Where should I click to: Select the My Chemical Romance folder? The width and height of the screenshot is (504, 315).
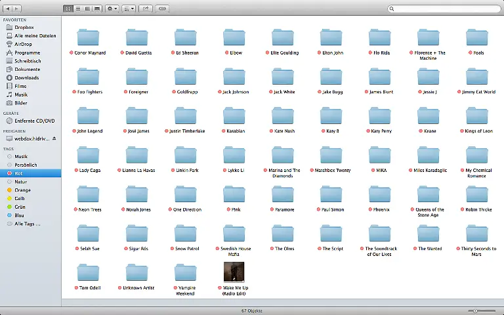[477, 155]
